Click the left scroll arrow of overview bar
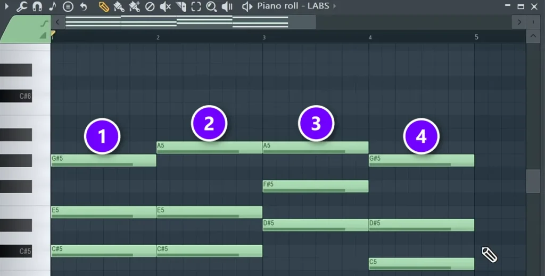This screenshot has height=276, width=545. pos(57,22)
